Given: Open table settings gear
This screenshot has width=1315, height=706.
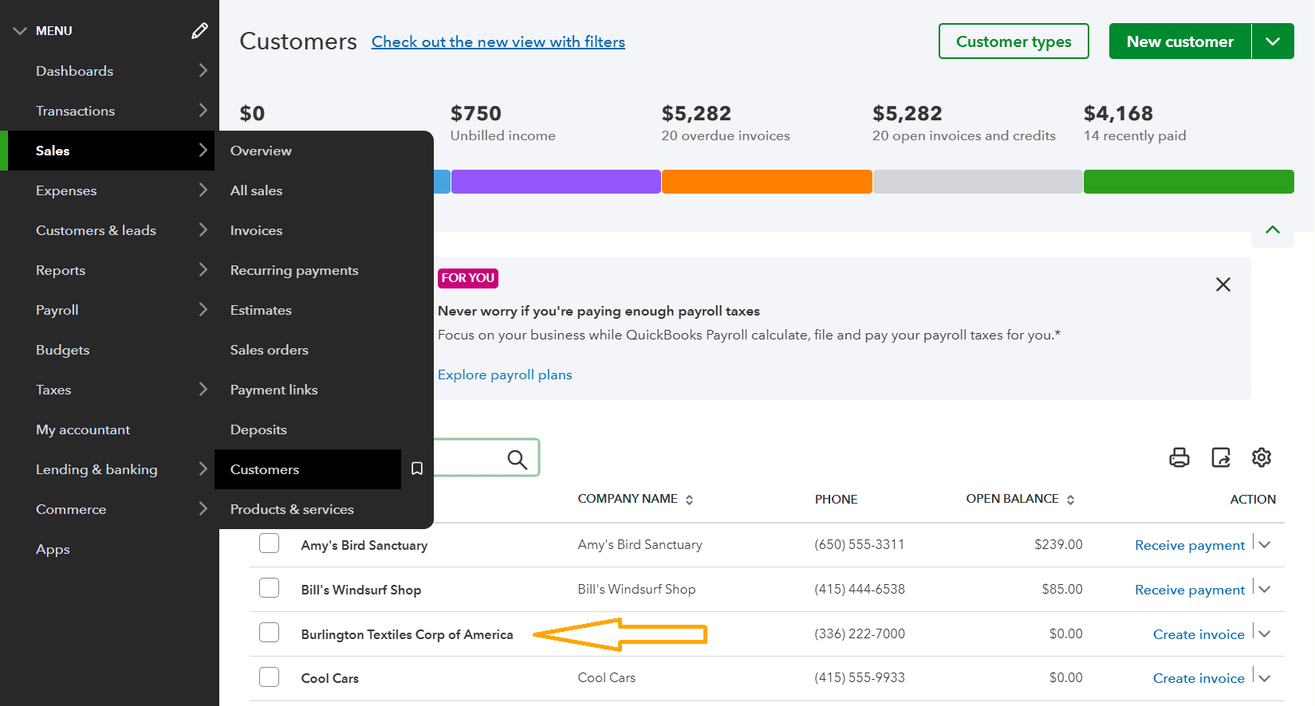Looking at the screenshot, I should coord(1262,457).
